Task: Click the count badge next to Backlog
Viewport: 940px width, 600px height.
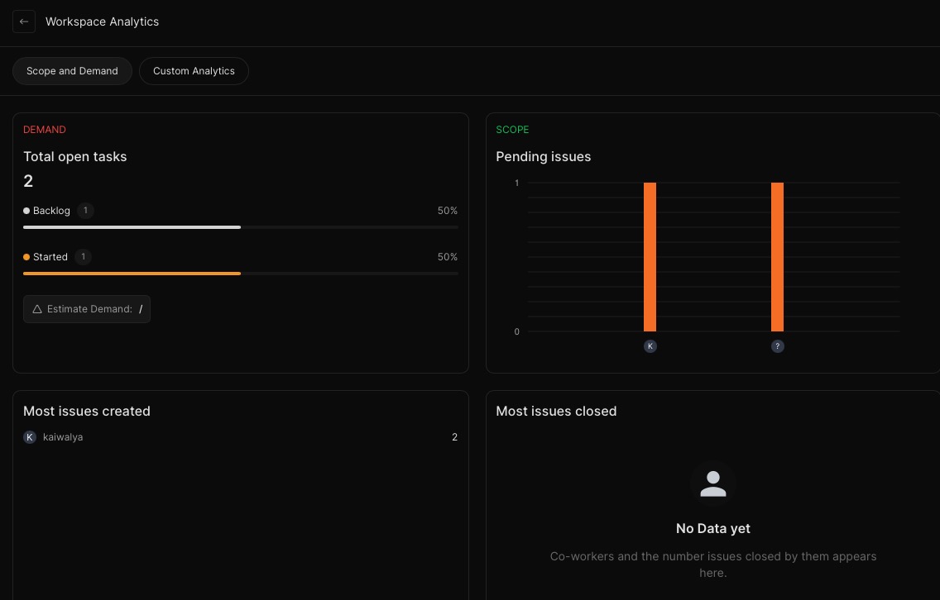Action: tap(85, 211)
